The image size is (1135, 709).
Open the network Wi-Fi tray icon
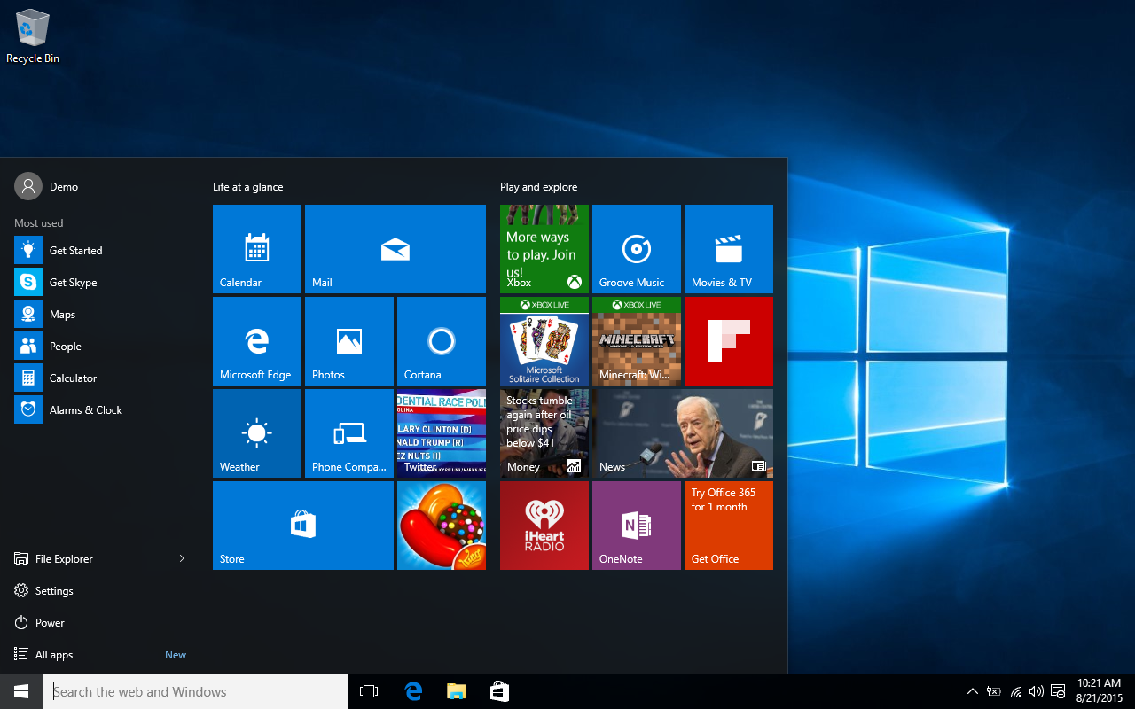[1015, 691]
